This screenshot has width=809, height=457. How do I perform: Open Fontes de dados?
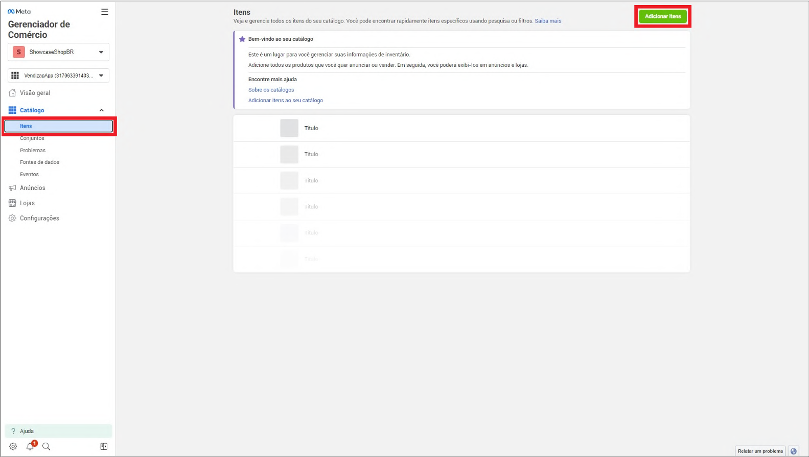(x=39, y=162)
